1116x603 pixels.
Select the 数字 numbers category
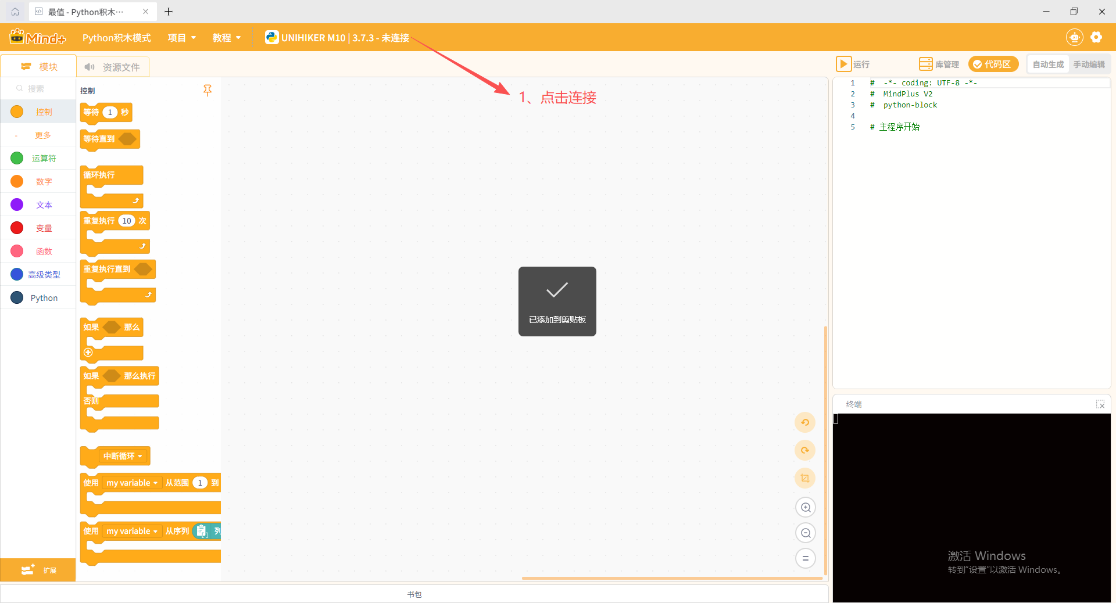click(38, 181)
